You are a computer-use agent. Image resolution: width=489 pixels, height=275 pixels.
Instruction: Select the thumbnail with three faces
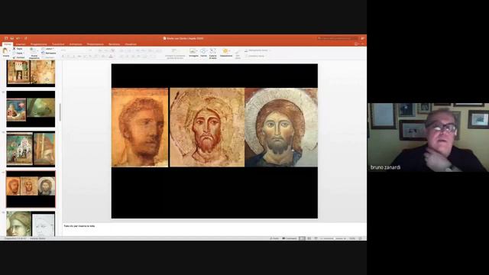point(31,189)
